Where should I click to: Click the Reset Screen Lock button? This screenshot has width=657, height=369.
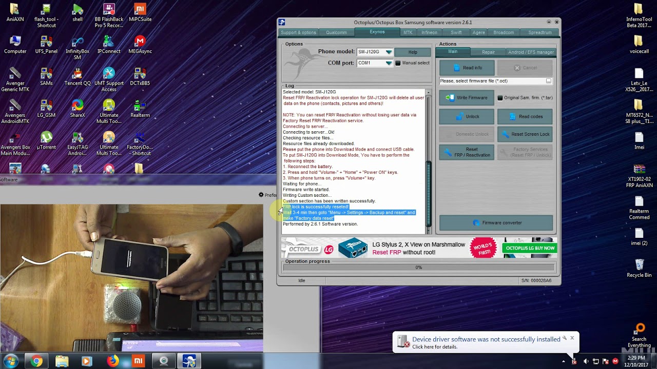pyautogui.click(x=525, y=134)
